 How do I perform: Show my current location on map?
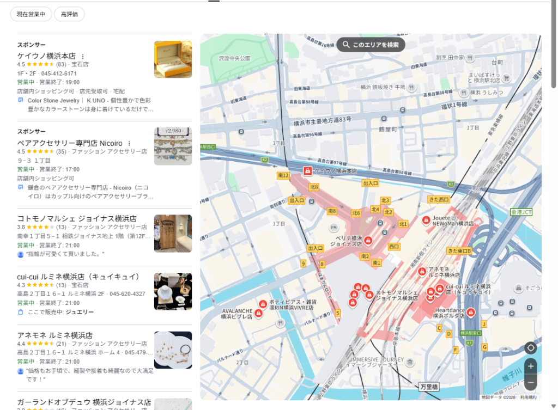[x=531, y=348]
